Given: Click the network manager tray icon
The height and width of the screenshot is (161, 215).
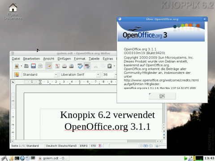Looking at the screenshot, I should coord(190,158).
